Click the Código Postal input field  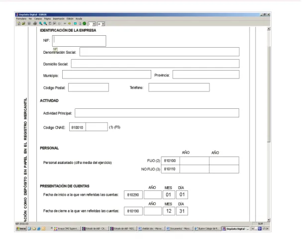coord(89,87)
